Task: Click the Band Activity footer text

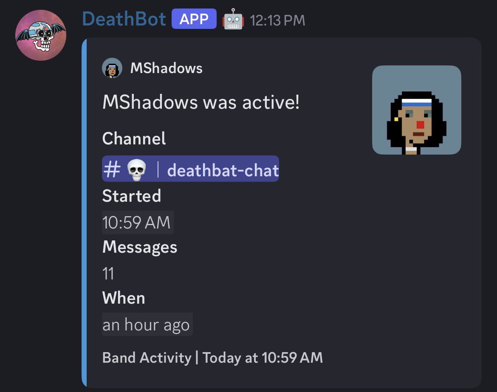Action: click(212, 358)
